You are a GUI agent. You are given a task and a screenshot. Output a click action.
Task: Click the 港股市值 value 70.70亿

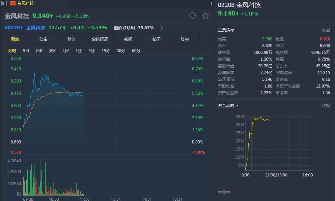click(x=265, y=66)
